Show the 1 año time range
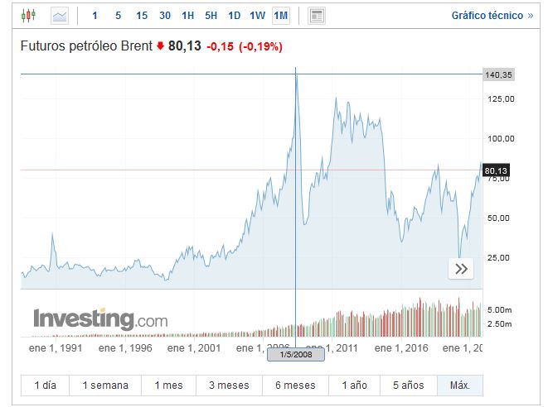The image size is (548, 407). tap(354, 385)
